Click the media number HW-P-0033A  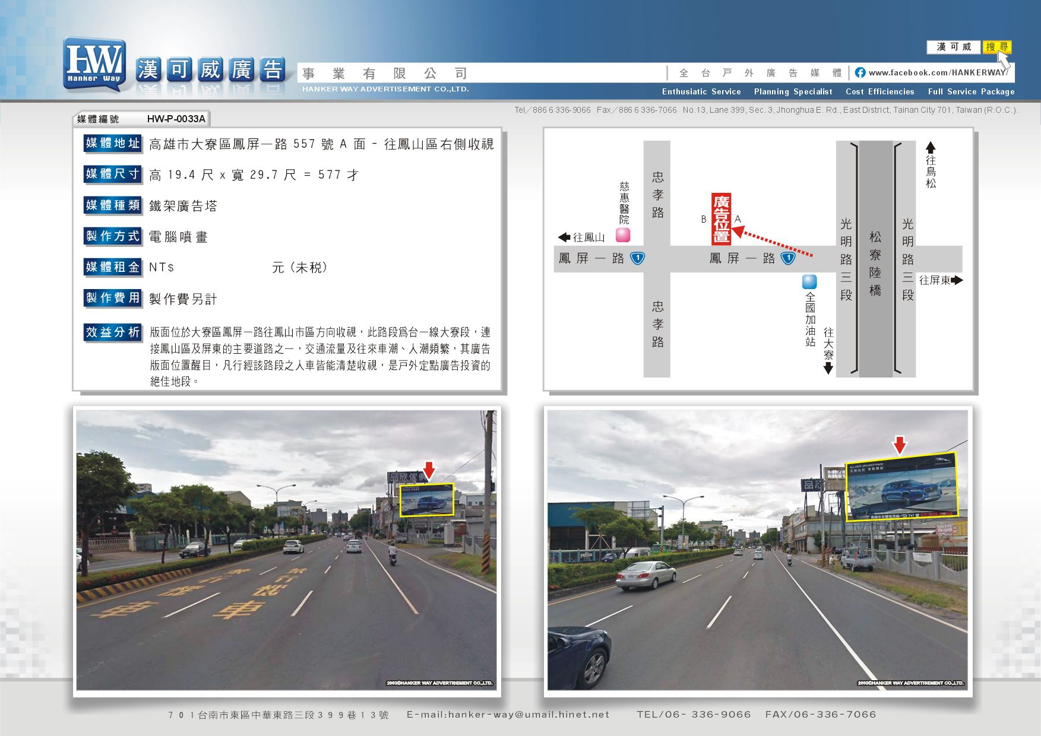click(176, 119)
